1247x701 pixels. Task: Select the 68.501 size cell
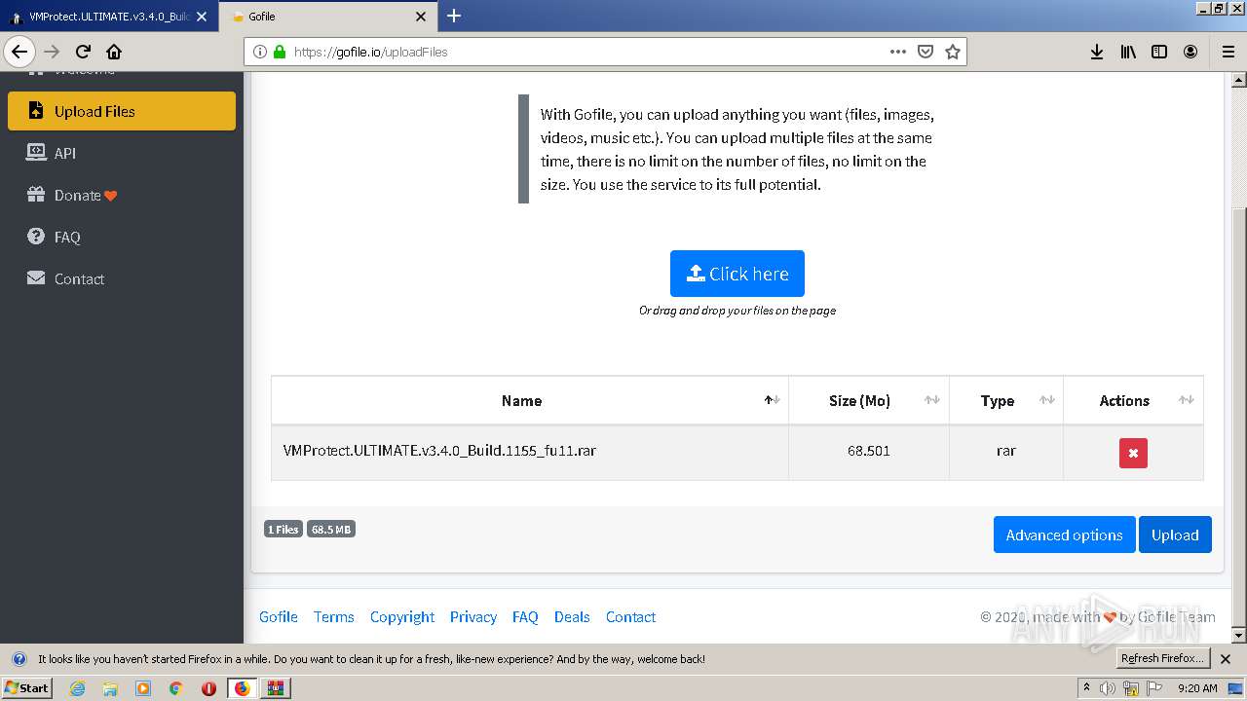(869, 452)
